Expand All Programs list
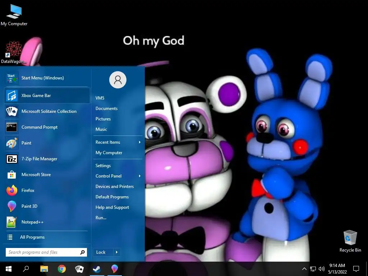This screenshot has height=276, width=368. click(x=47, y=237)
